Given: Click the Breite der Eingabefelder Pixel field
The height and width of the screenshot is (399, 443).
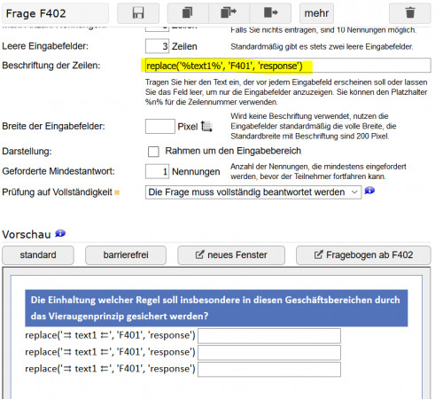Looking at the screenshot, I should [x=160, y=126].
